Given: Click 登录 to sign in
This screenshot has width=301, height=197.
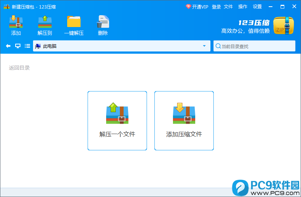Looking at the screenshot, I should pyautogui.click(x=216, y=7).
